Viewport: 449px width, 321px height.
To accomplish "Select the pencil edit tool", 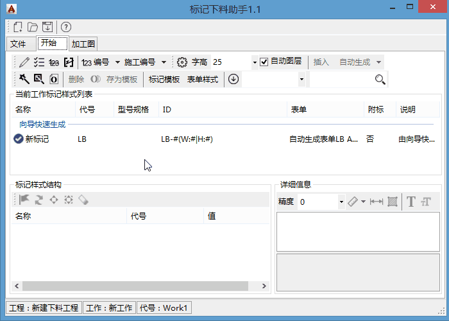I will pos(24,62).
